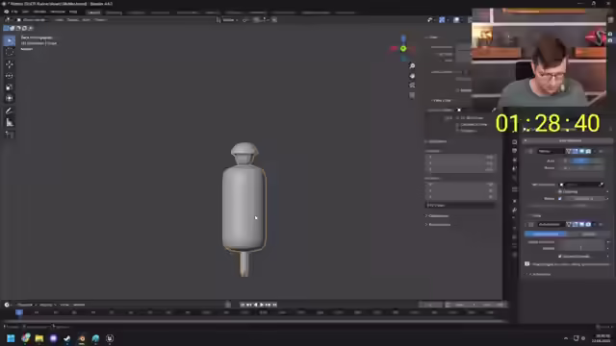Screen dimensions: 616x346
Task: Select the Scale tool
Action: coord(10,87)
